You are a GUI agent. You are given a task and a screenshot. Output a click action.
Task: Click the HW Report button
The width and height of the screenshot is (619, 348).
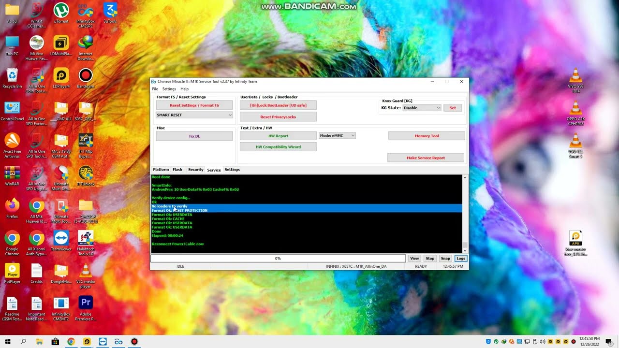tap(278, 136)
